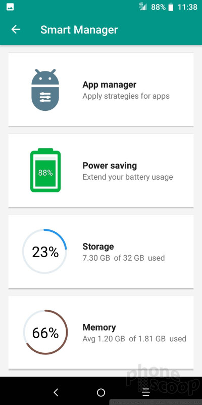The width and height of the screenshot is (202, 405).
Task: Open the Power saving entry
Action: (101, 171)
